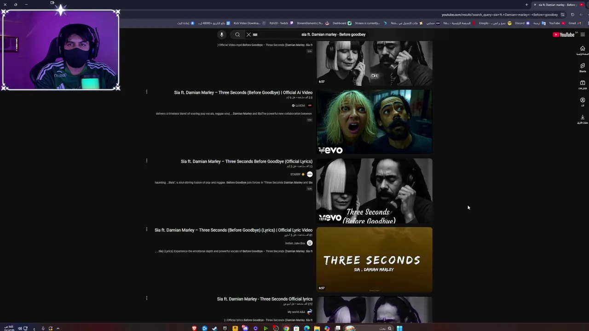Open the Gmail bookmark

[x=574, y=23]
